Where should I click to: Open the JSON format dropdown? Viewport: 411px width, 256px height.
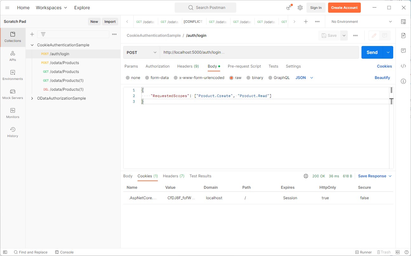304,78
